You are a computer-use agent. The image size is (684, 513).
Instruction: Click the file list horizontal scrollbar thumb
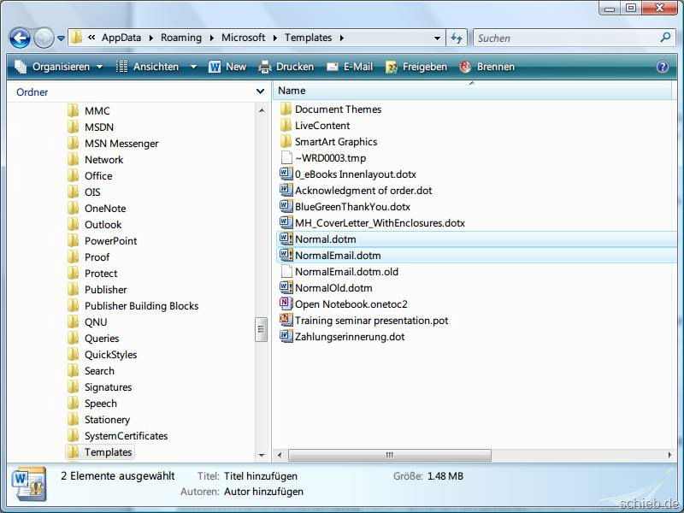[x=390, y=455]
